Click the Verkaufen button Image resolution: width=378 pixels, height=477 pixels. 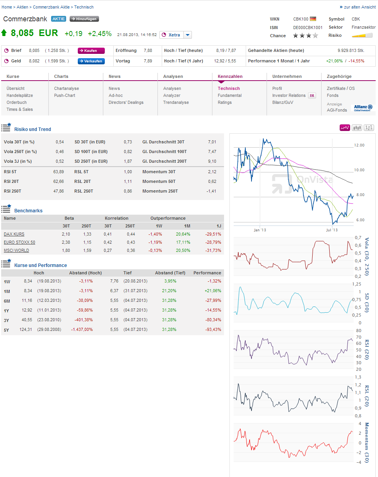coord(91,61)
